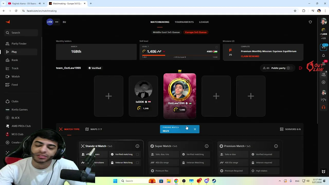Click the CS game selector icon

click(50, 22)
